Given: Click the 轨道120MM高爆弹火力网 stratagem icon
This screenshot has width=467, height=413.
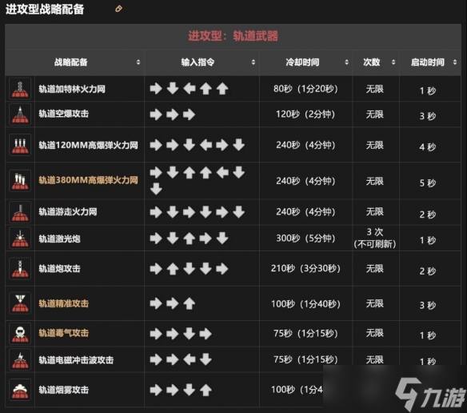Looking at the screenshot, I should tap(20, 145).
